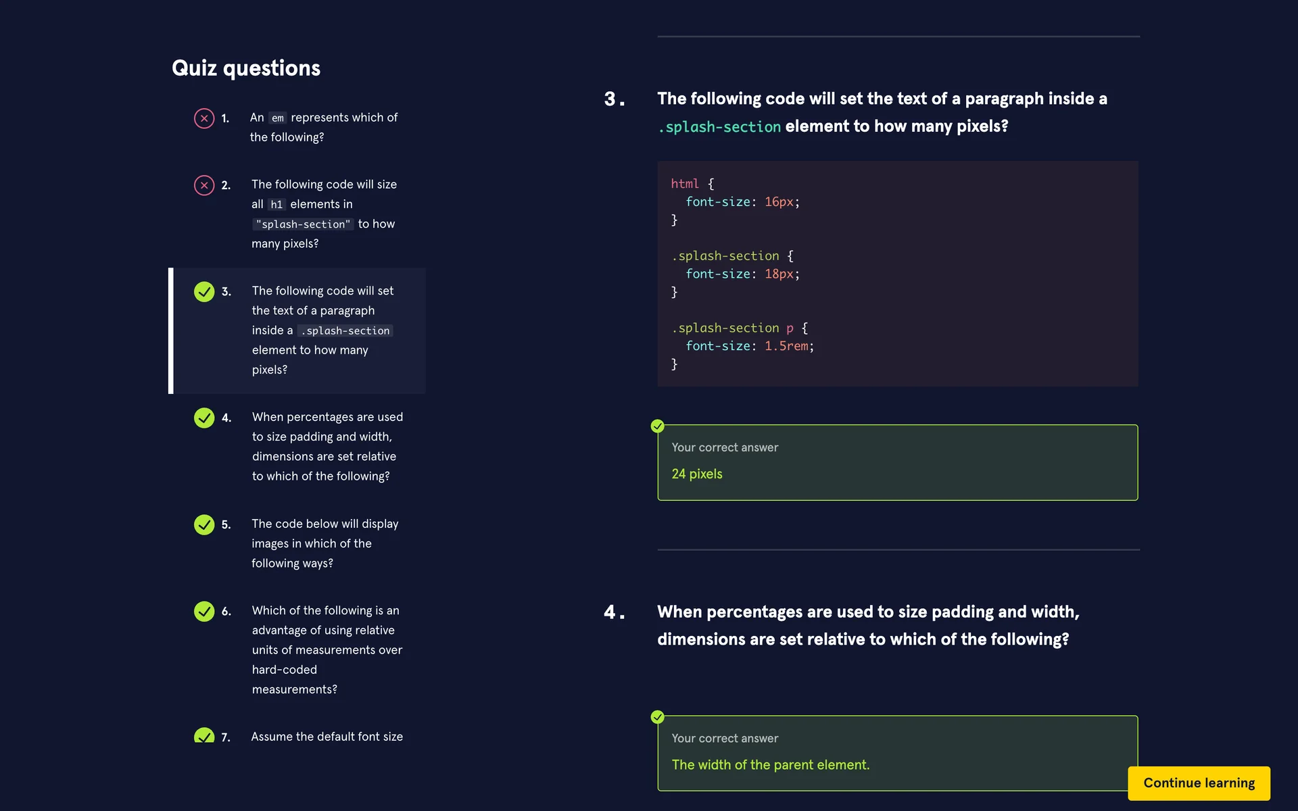Viewport: 1298px width, 811px height.
Task: Click the CSS code block for question 3
Action: [897, 274]
